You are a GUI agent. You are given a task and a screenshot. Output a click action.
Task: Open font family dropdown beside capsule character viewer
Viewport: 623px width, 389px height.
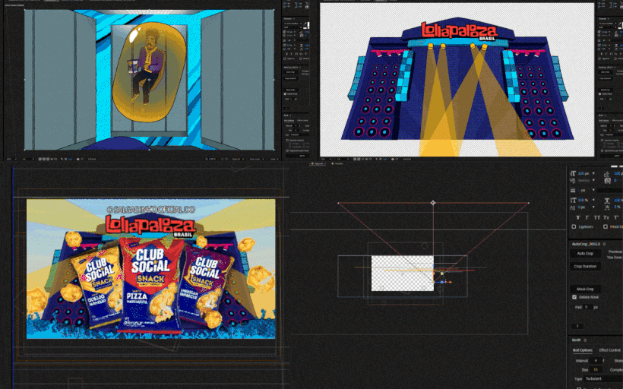(x=292, y=24)
